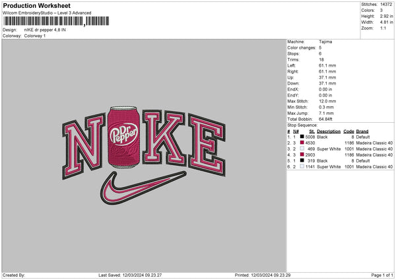Click the Description column header
Screen dimensions: 396x280
pos(329,131)
